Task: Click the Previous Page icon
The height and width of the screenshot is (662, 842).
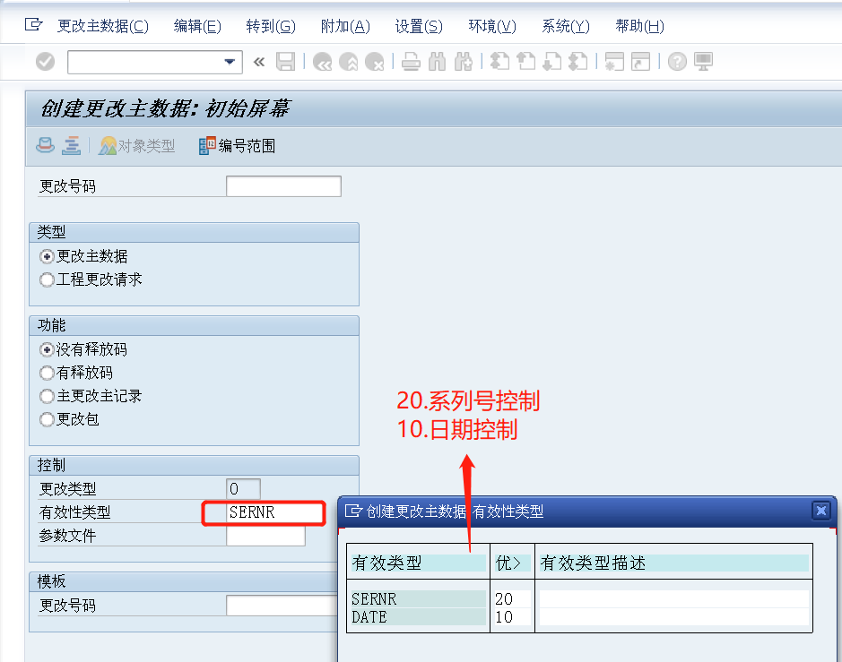Action: click(525, 62)
